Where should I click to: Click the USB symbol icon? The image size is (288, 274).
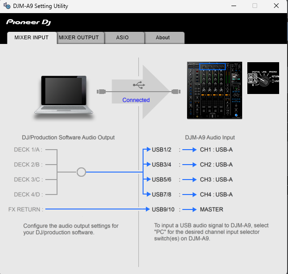click(139, 85)
